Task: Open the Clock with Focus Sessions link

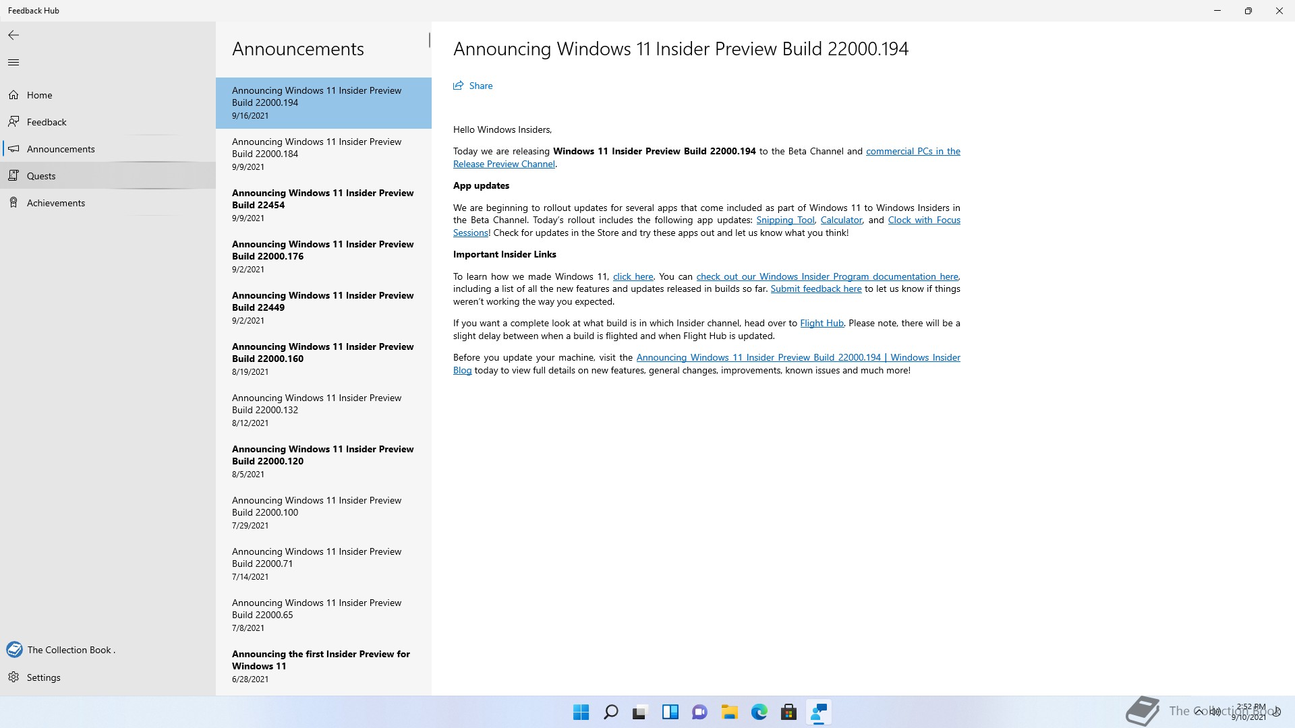Action: click(x=923, y=220)
